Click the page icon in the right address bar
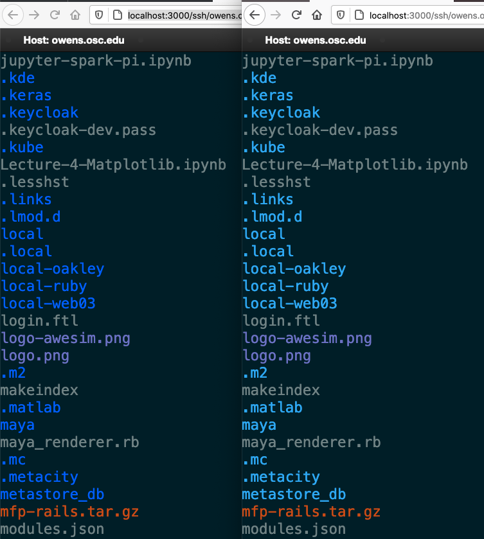484x539 pixels. coord(359,15)
